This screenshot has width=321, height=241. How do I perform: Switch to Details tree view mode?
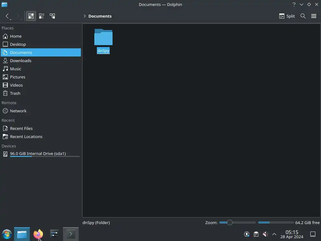coord(52,16)
